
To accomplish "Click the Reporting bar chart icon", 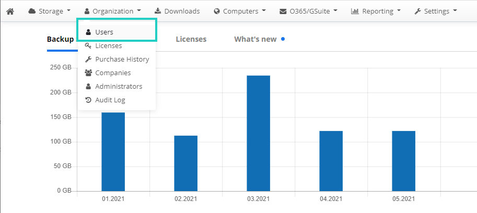I will pos(355,11).
